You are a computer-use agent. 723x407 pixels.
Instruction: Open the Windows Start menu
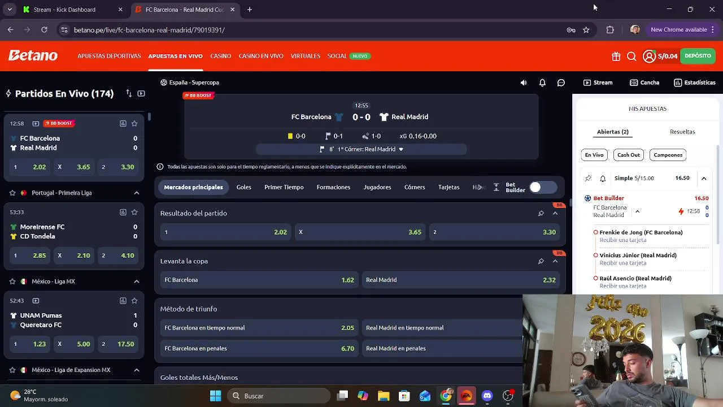pyautogui.click(x=216, y=396)
